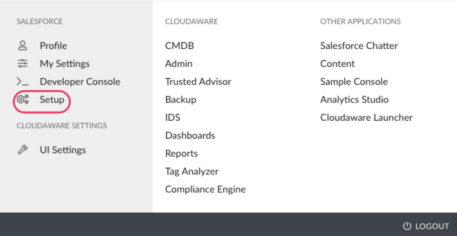Viewport: 457px width, 236px height.
Task: Click the Developer Console terminal icon
Action: (x=22, y=82)
